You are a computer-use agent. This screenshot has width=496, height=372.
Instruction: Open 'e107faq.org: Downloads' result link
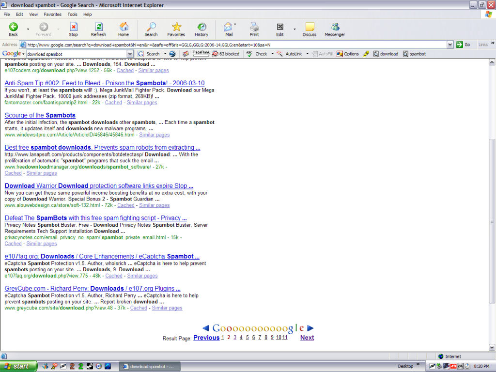(x=102, y=257)
